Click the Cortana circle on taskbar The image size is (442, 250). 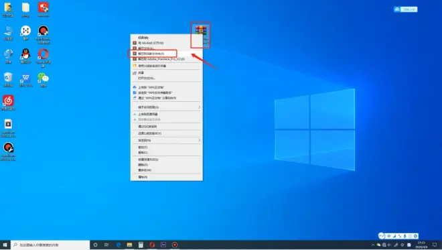pyautogui.click(x=95, y=245)
